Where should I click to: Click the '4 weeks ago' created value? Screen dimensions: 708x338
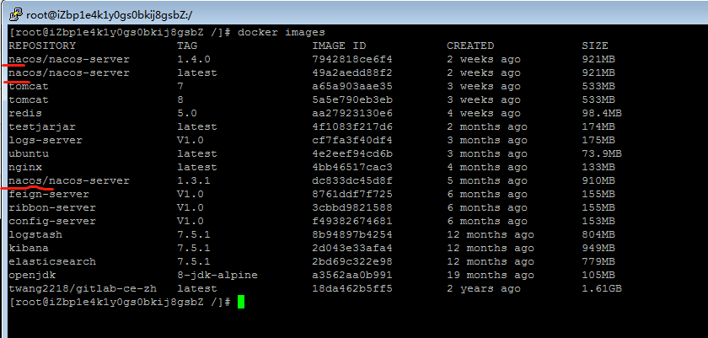484,113
